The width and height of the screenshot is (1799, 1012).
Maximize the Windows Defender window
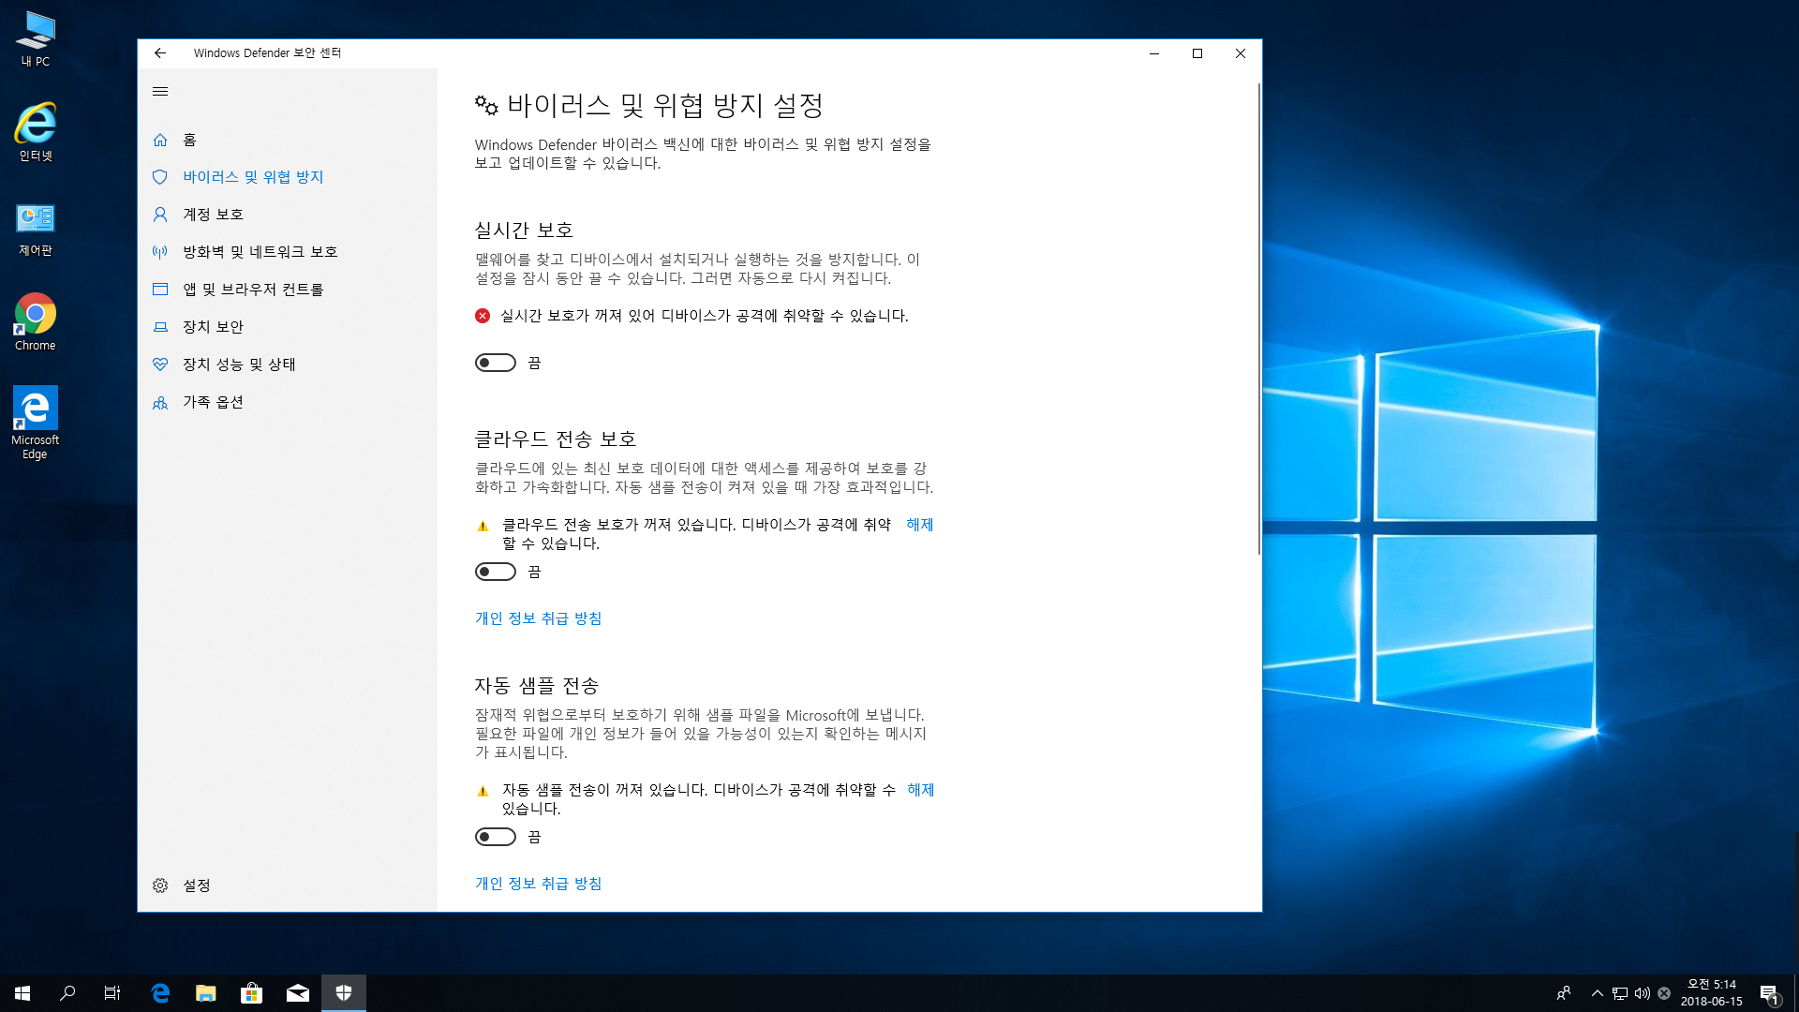coord(1197,53)
